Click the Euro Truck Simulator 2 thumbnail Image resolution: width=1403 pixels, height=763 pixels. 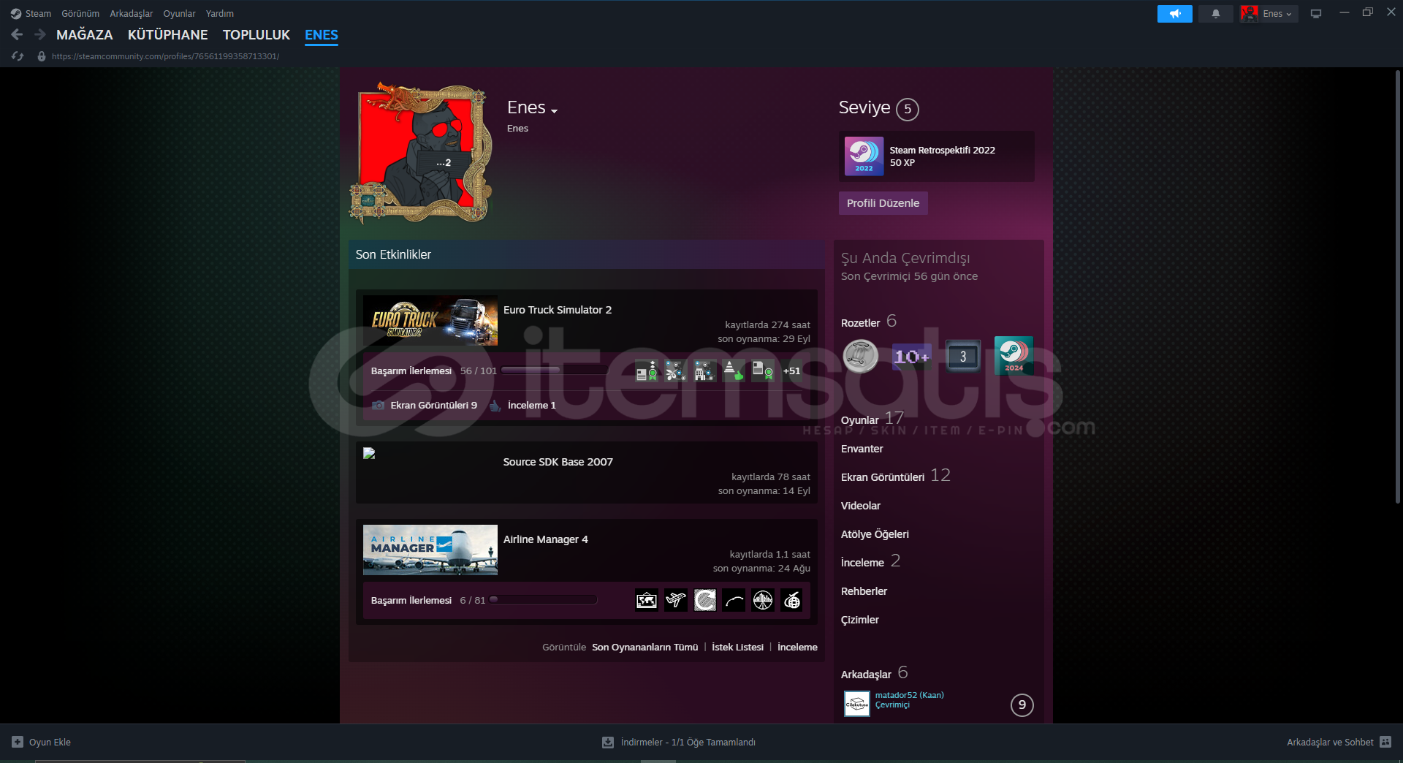pos(430,320)
